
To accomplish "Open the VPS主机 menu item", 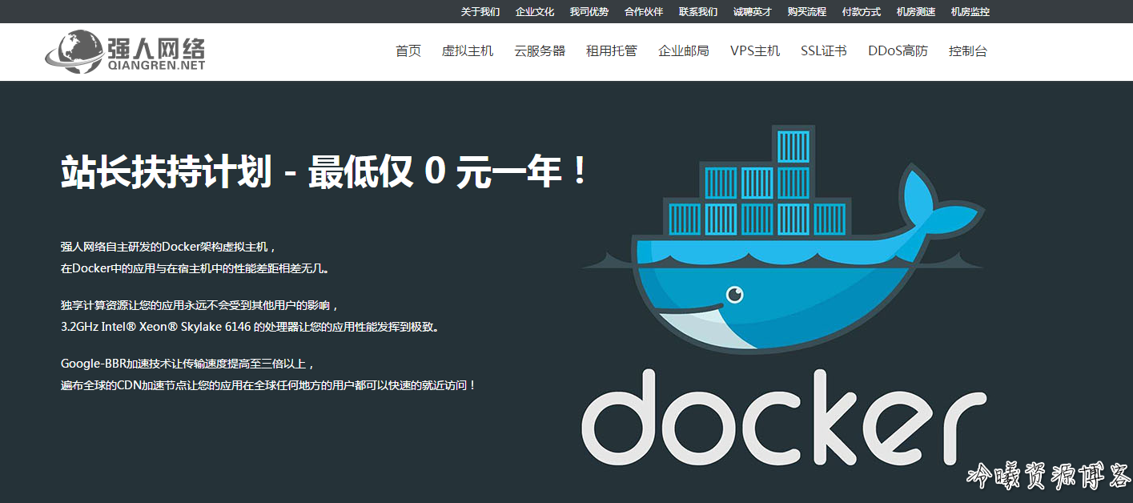I will pyautogui.click(x=755, y=51).
